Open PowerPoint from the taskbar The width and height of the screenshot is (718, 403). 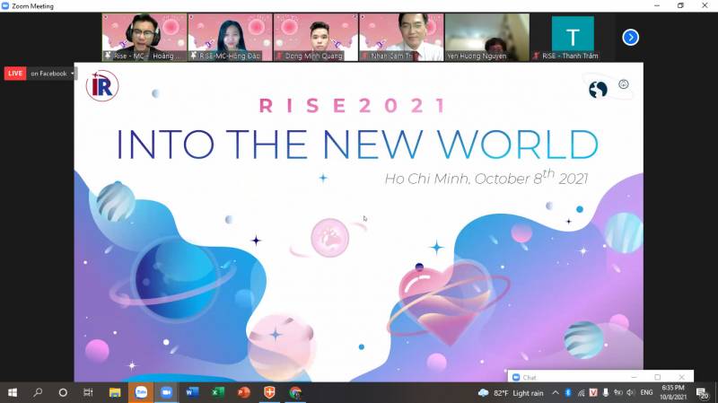(x=243, y=392)
